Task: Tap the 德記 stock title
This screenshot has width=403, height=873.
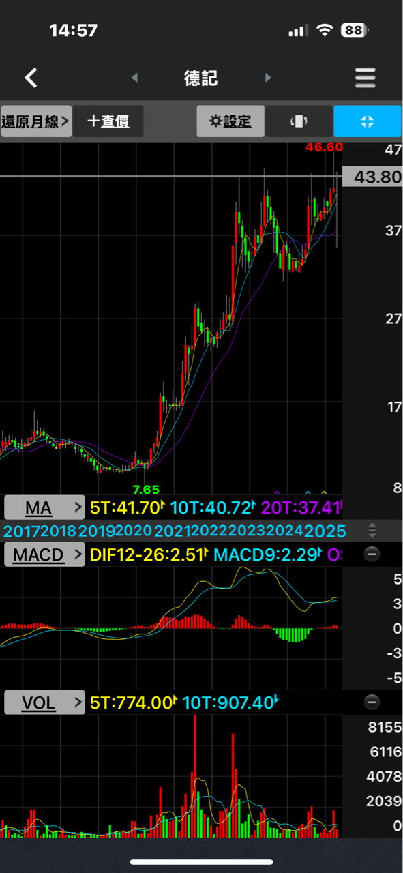Action: point(200,78)
